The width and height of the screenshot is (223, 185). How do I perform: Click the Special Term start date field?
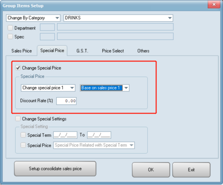[65, 135]
